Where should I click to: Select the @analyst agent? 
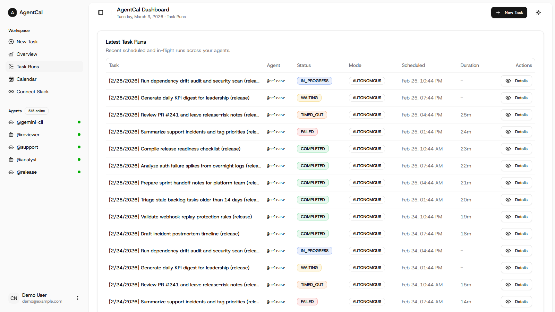coord(44,159)
